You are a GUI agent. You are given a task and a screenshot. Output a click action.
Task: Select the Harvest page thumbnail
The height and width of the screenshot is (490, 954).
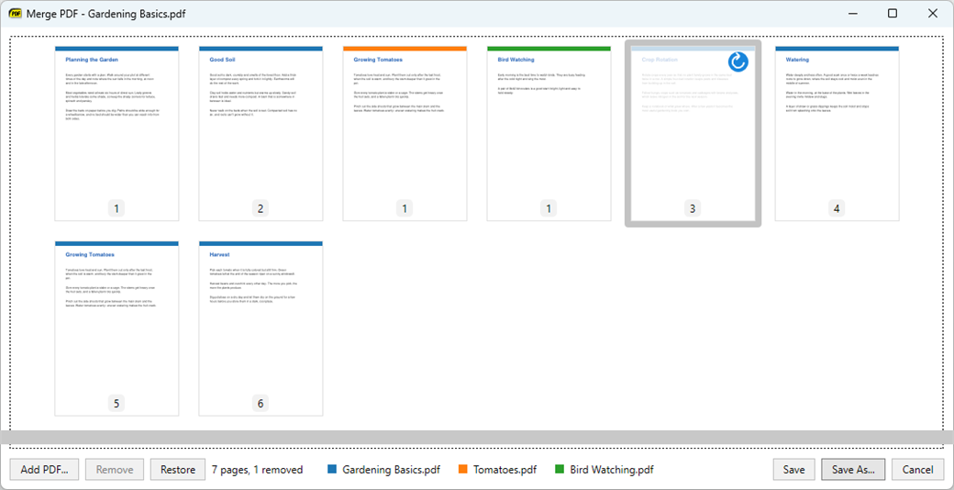click(x=261, y=329)
